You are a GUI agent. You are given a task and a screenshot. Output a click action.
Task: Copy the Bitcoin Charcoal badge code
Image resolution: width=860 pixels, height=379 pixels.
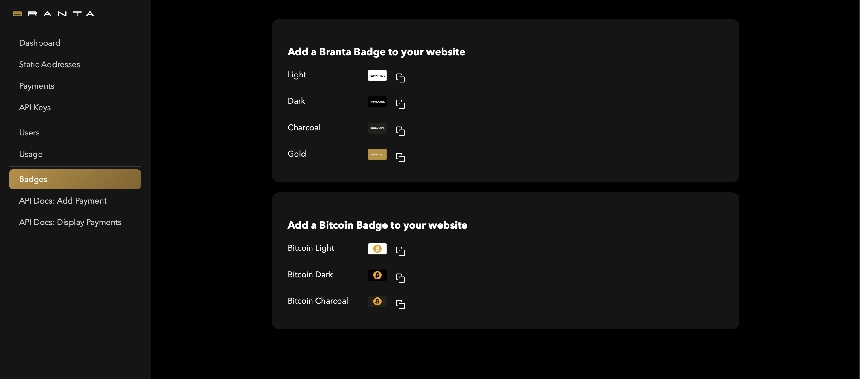click(x=400, y=304)
